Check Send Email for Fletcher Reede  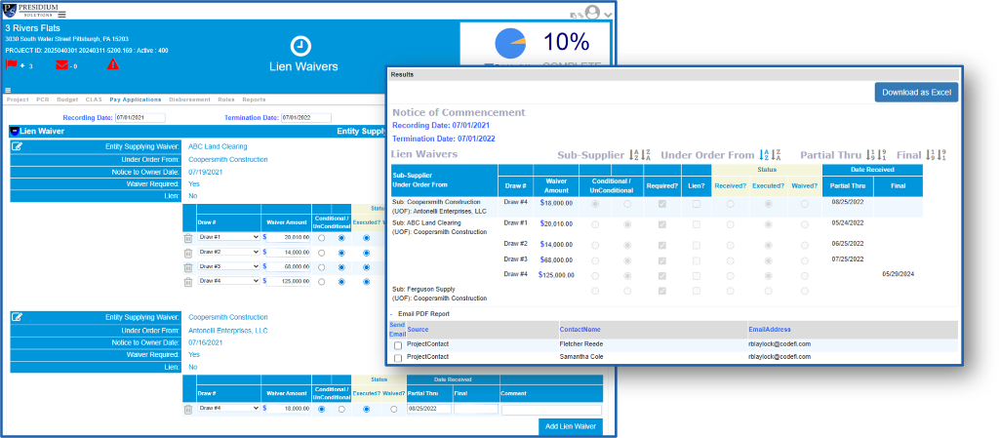[397, 345]
